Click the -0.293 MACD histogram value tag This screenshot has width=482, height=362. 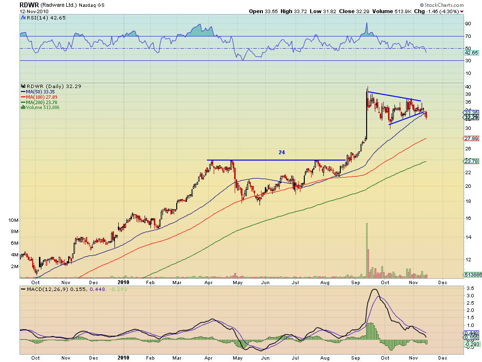(x=472, y=344)
